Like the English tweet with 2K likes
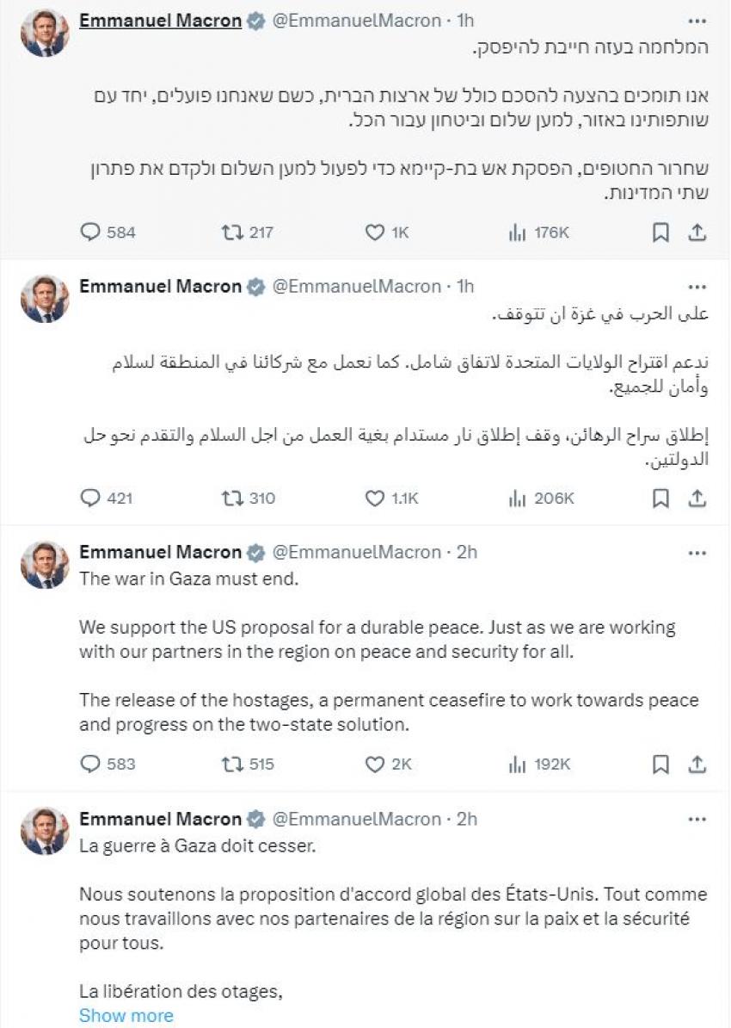731x1028 pixels. click(374, 764)
